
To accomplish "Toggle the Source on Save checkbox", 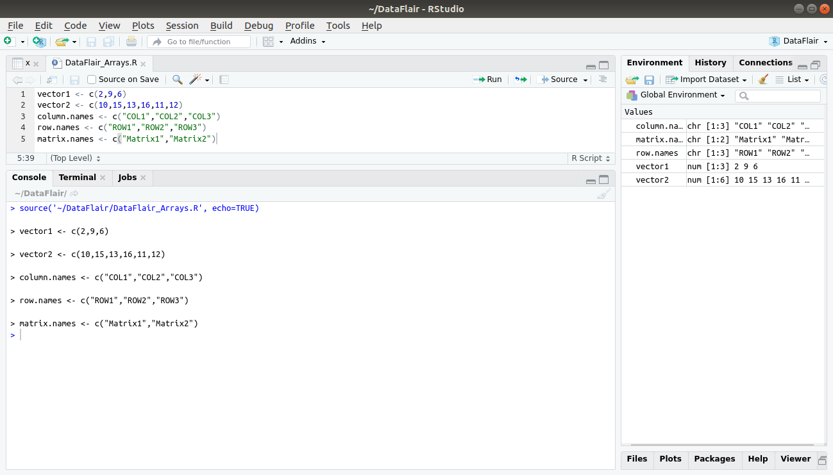I will tap(92, 79).
